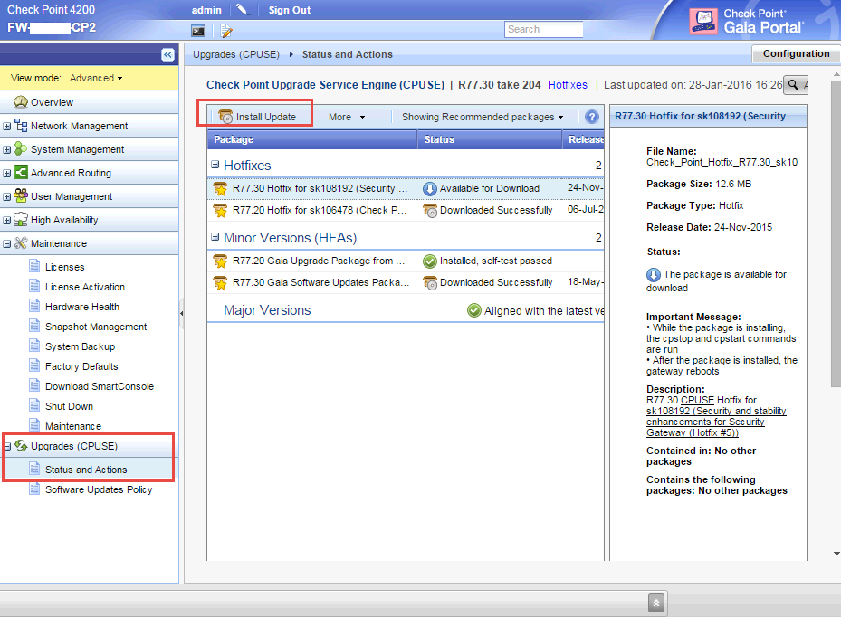Click the Maintenance tools icon
The image size is (841, 617).
[21, 243]
